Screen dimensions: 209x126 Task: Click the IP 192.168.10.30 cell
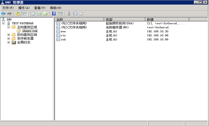(x=158, y=31)
